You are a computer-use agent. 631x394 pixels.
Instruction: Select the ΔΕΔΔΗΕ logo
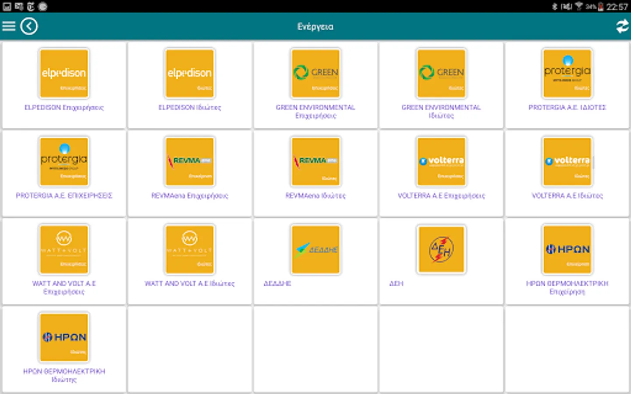coord(315,250)
